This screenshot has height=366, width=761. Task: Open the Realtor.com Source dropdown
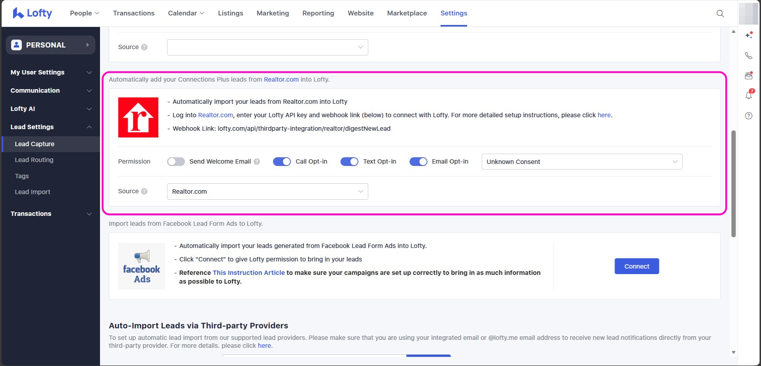tap(267, 191)
